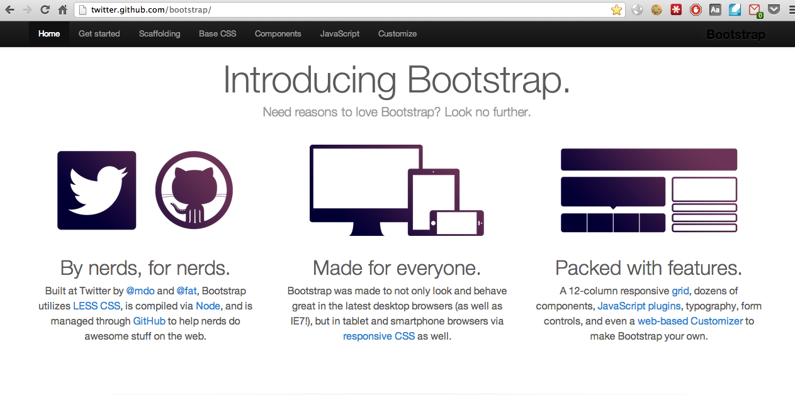Follow the LESS CSS link

coord(96,306)
